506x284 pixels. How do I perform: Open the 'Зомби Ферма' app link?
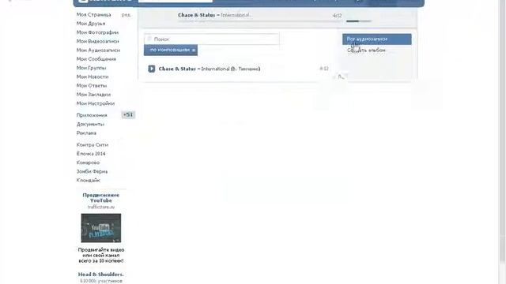[x=92, y=171]
